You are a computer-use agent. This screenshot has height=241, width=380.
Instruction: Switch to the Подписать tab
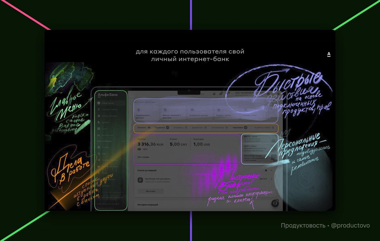pos(162,128)
